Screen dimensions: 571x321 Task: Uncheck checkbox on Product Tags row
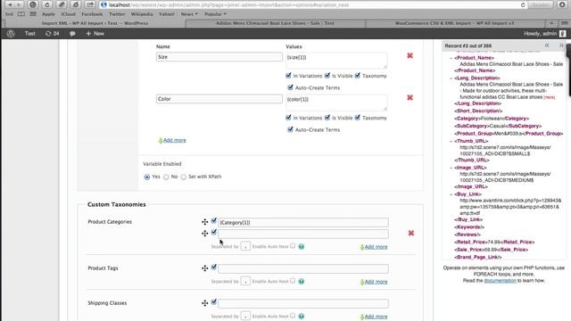point(214,267)
